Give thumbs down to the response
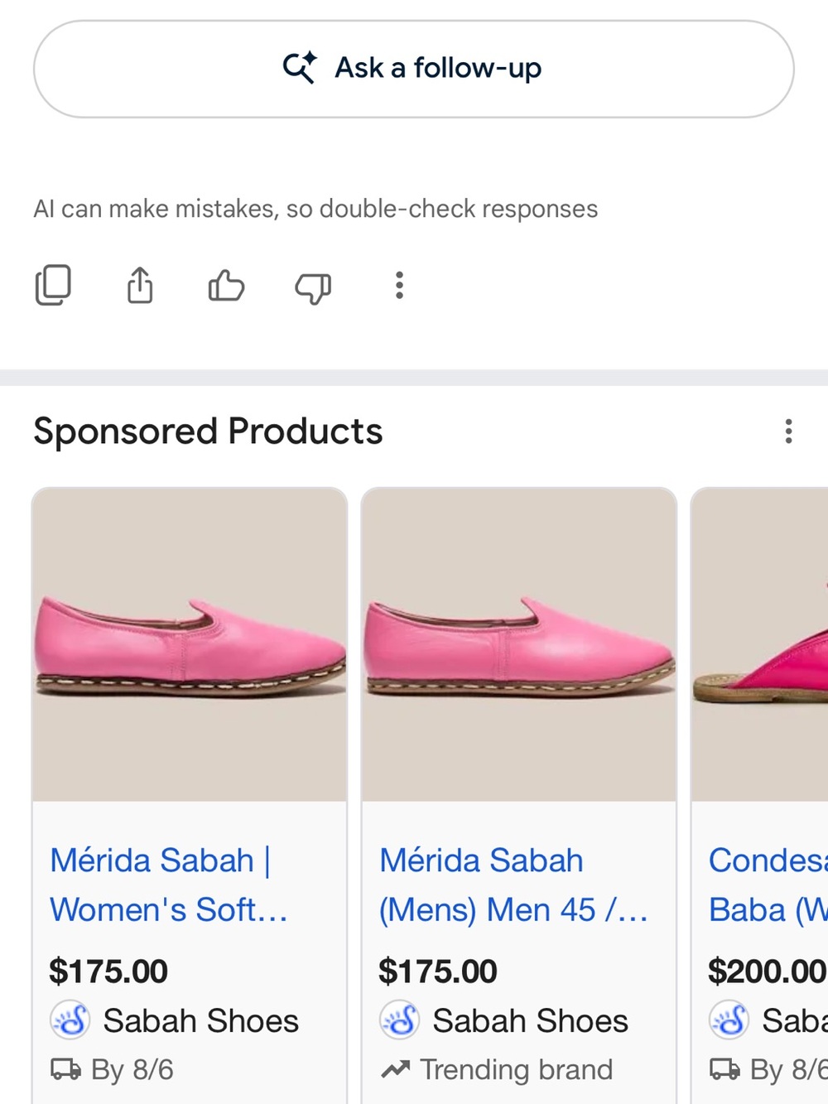The height and width of the screenshot is (1104, 828). click(313, 287)
